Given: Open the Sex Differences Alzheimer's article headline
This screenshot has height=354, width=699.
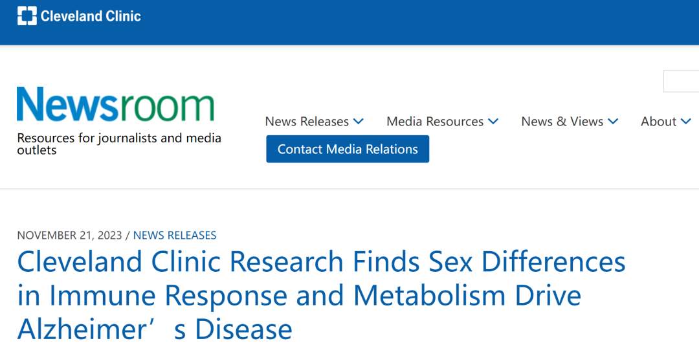Looking at the screenshot, I should coord(321,262).
